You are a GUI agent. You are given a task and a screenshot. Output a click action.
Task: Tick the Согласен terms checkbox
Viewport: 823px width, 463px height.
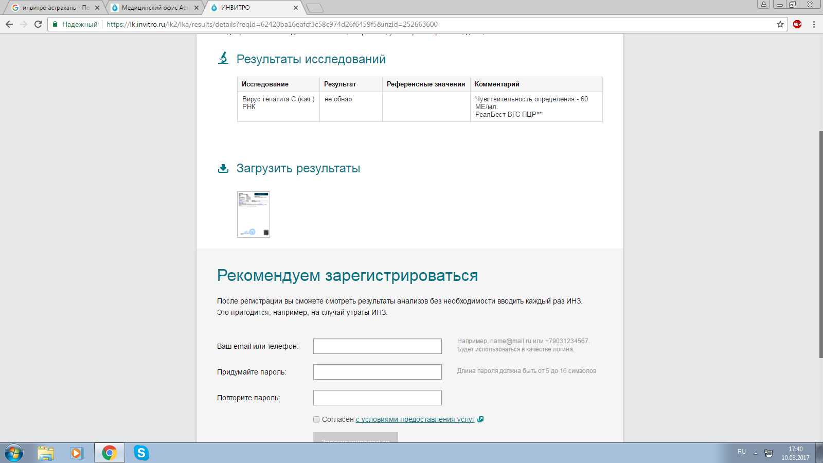coord(316,419)
